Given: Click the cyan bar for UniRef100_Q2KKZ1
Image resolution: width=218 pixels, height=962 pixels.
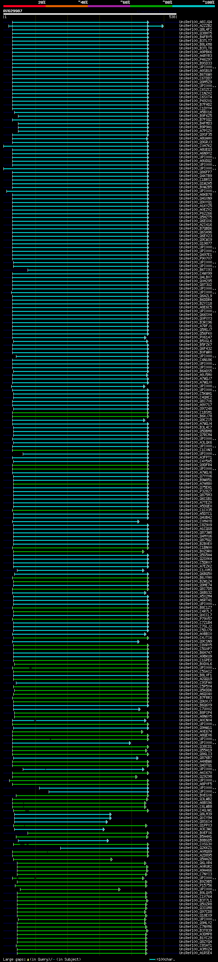Looking at the screenshot, I should [x=105, y=848].
